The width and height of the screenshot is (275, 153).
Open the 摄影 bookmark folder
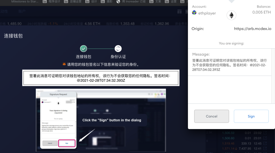[x=106, y=2]
